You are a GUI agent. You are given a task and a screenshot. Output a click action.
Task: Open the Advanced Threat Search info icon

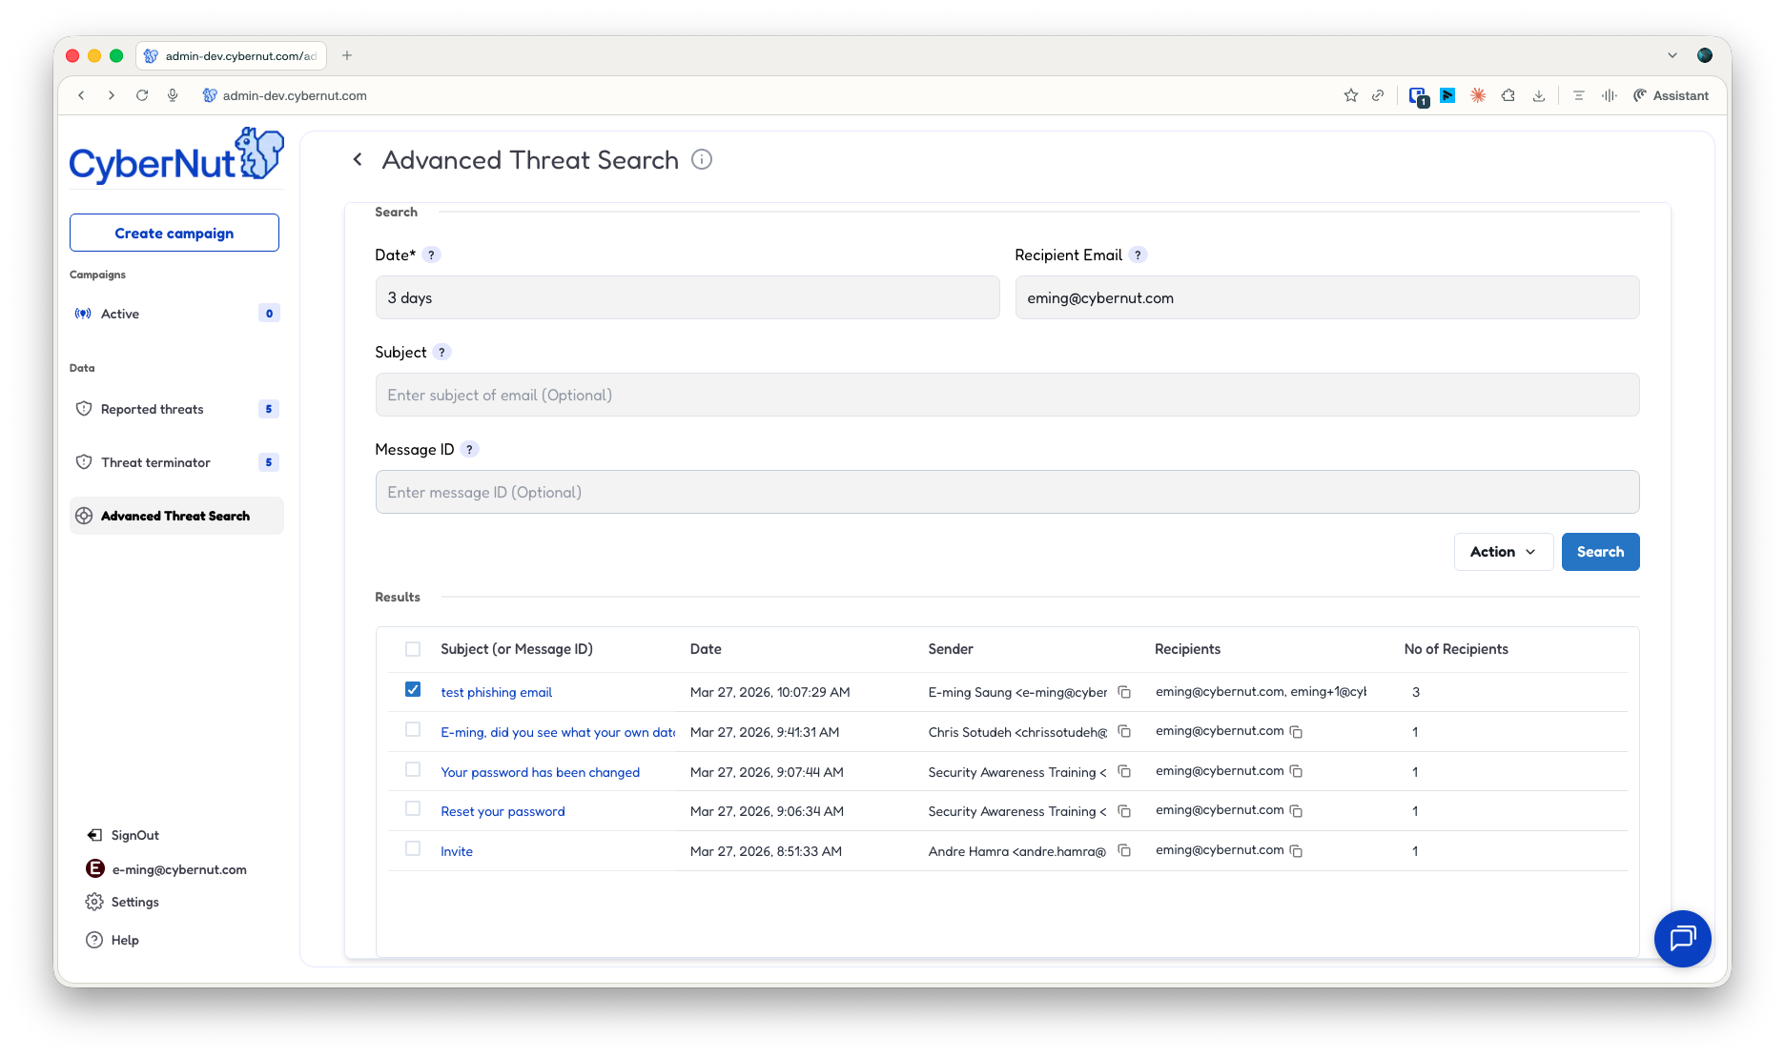702,159
